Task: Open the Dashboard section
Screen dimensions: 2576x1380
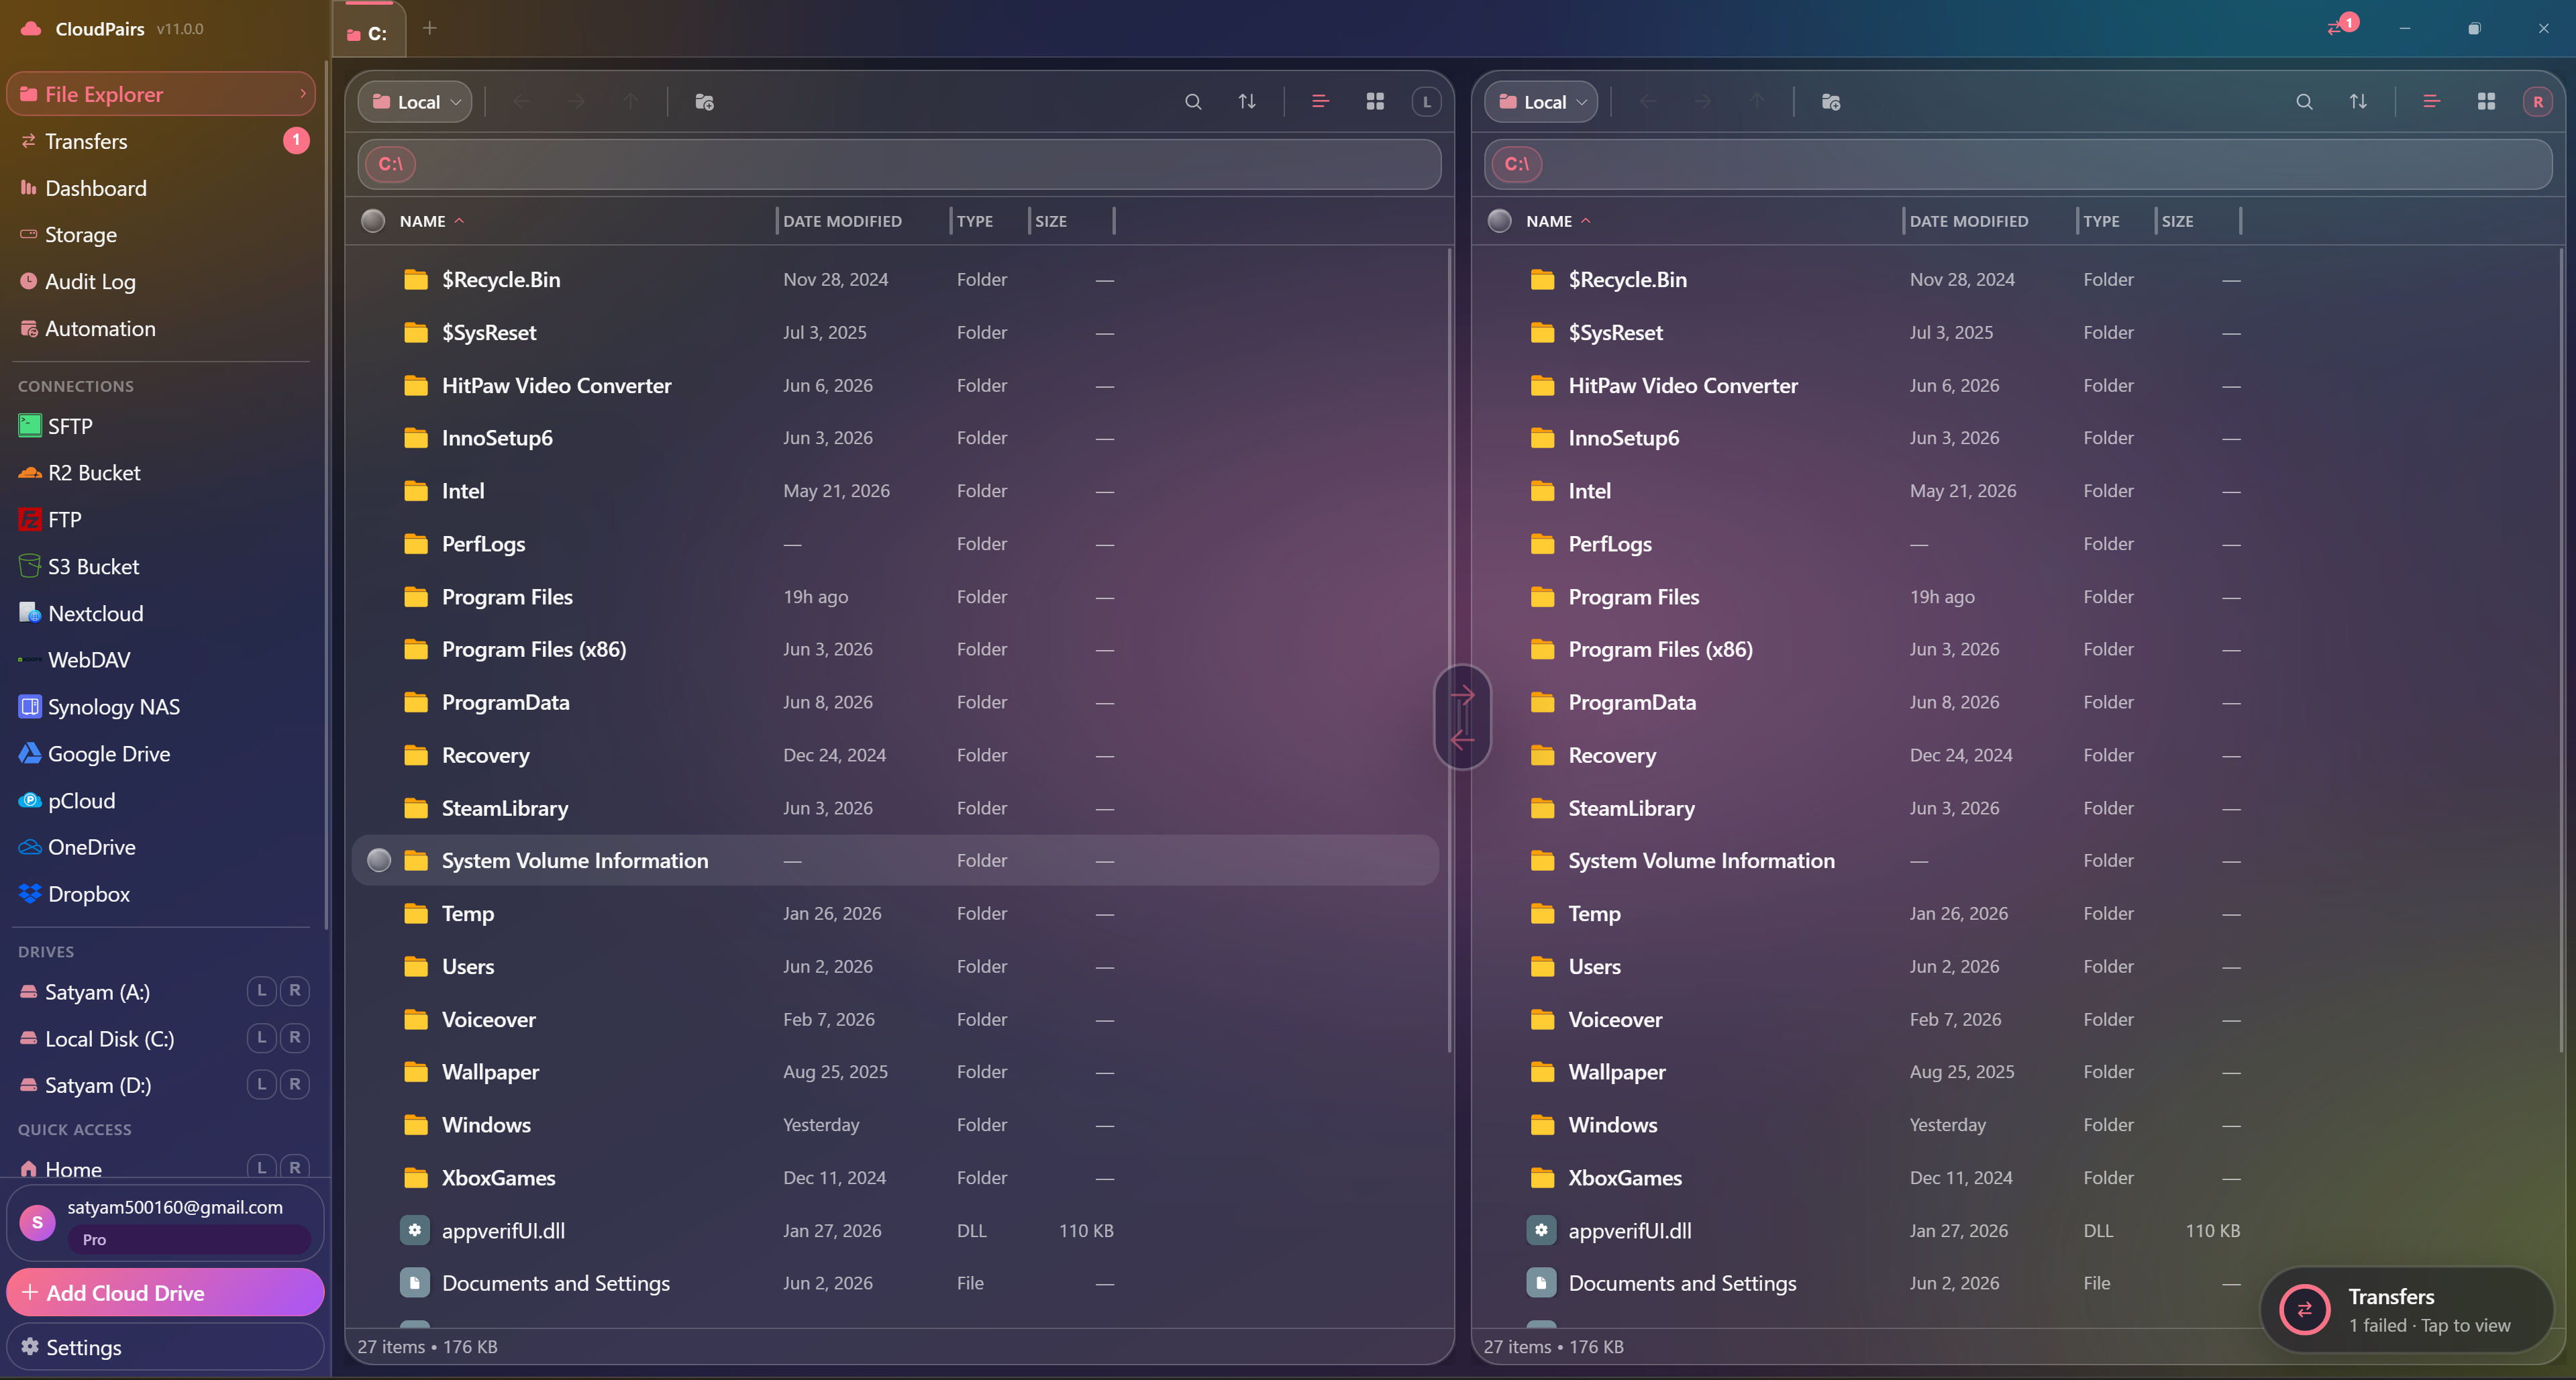Action: pos(160,188)
